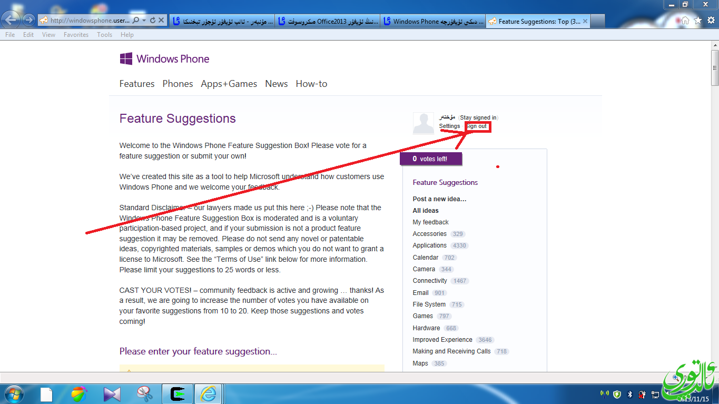Open My feedback in the sidebar
The width and height of the screenshot is (719, 404).
[430, 222]
